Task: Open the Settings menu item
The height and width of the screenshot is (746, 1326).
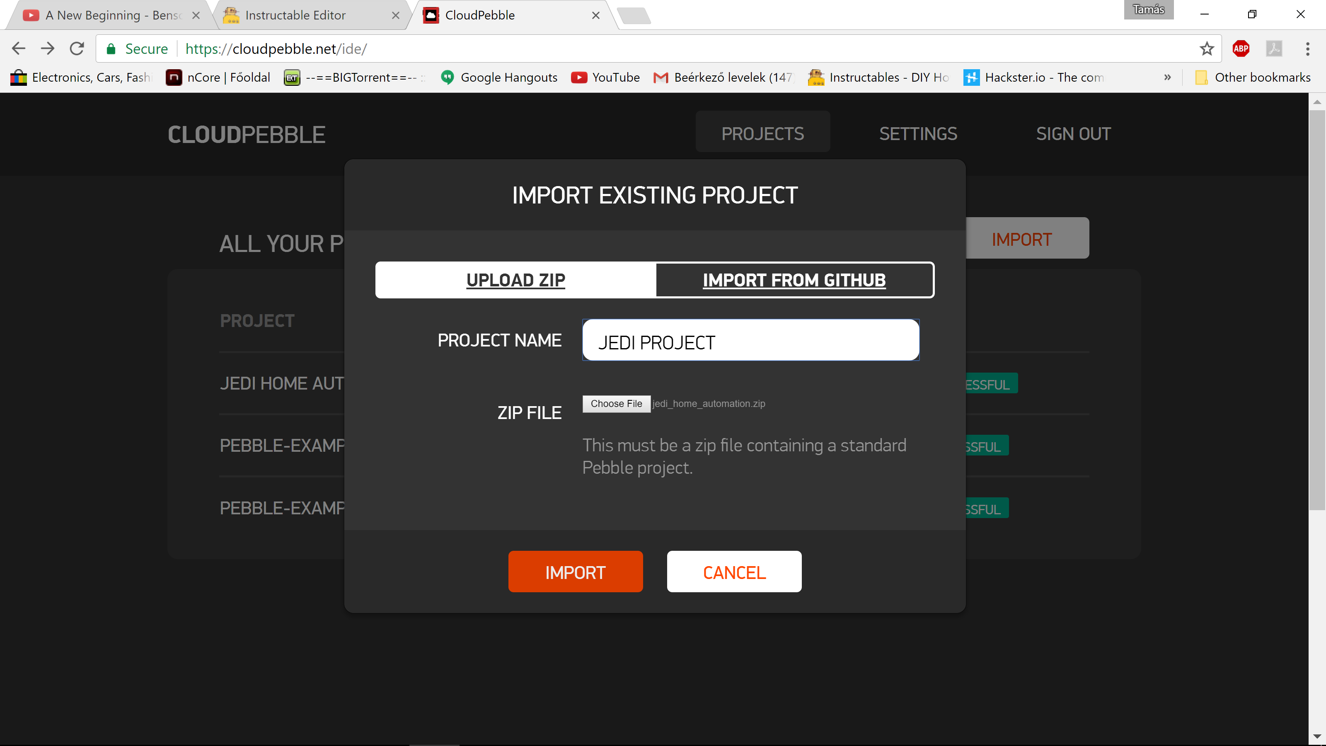Action: [918, 134]
